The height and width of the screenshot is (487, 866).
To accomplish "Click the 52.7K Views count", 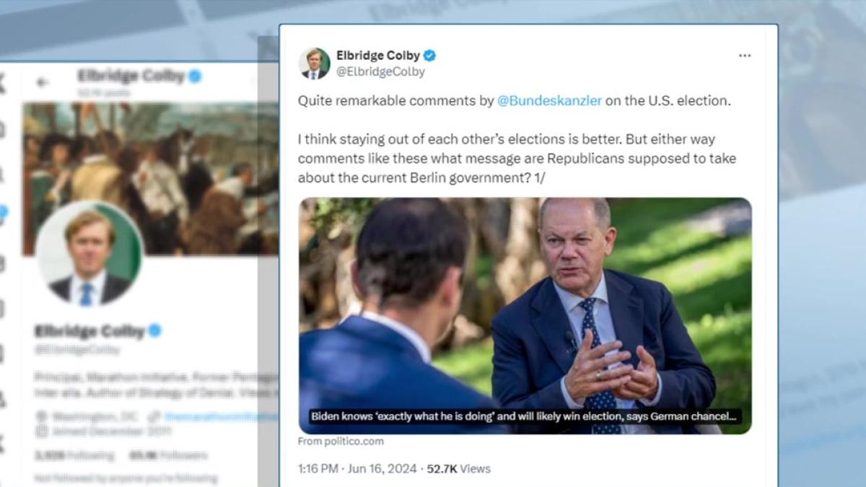I will [458, 469].
